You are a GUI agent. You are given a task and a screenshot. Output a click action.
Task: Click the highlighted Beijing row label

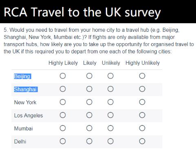coord(22,76)
